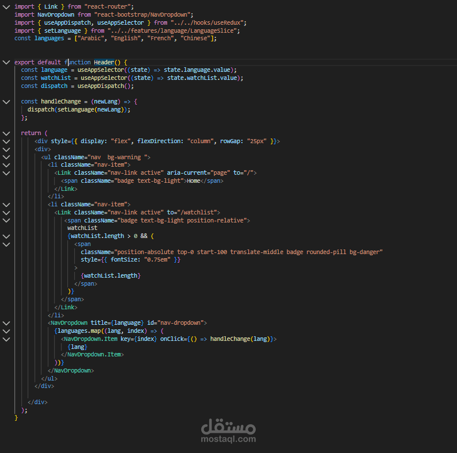Fold the languages.map callback

tap(6, 332)
